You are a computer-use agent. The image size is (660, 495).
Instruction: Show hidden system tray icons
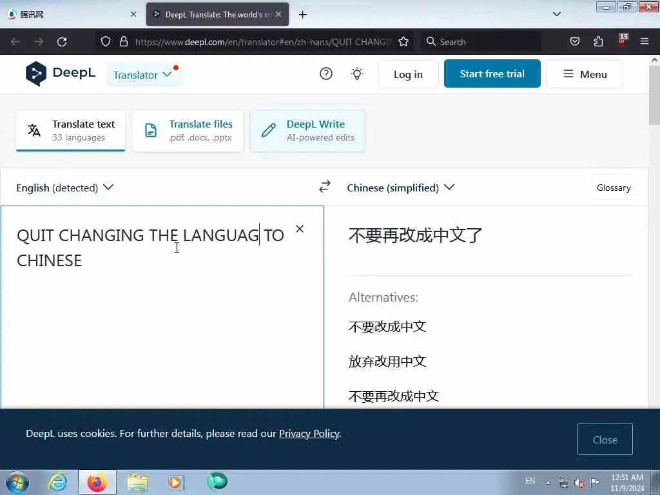[548, 483]
